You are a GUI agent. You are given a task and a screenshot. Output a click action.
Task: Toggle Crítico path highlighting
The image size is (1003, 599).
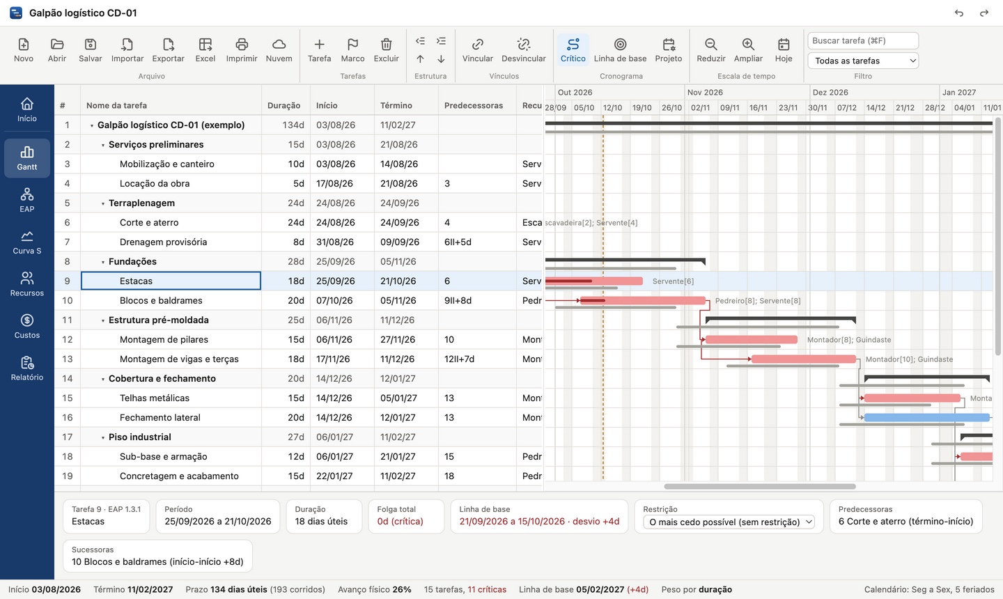573,50
